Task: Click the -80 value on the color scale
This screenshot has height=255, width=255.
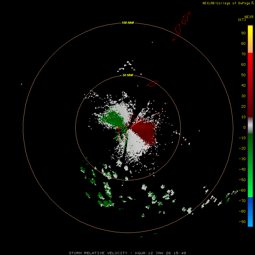Action: click(242, 211)
